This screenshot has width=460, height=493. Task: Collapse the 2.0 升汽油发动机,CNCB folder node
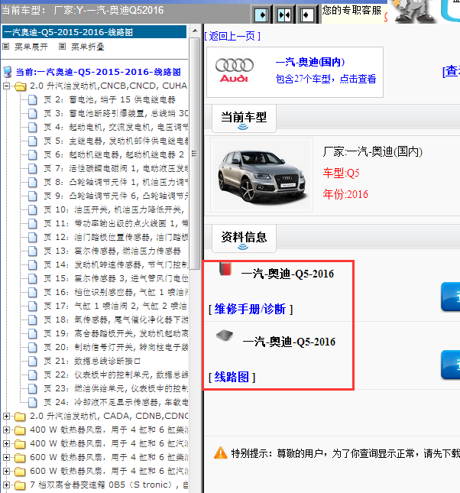[6, 86]
